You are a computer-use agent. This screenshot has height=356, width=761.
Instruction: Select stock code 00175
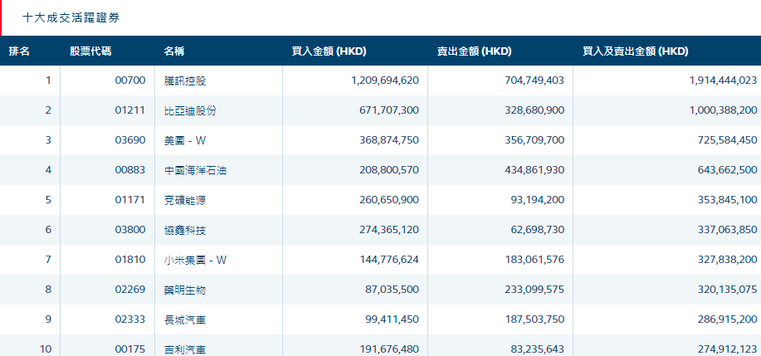(130, 349)
